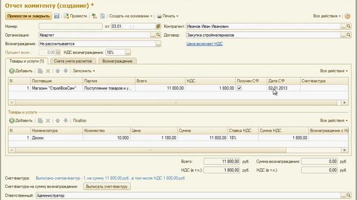Click right arrow of upper table scrollbar
The width and height of the screenshot is (357, 200).
(345, 103)
